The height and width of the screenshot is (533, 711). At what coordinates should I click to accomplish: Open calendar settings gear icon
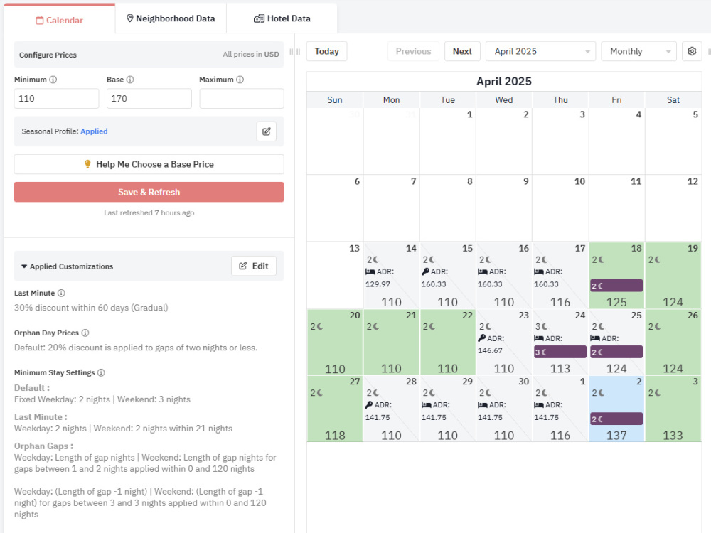692,51
